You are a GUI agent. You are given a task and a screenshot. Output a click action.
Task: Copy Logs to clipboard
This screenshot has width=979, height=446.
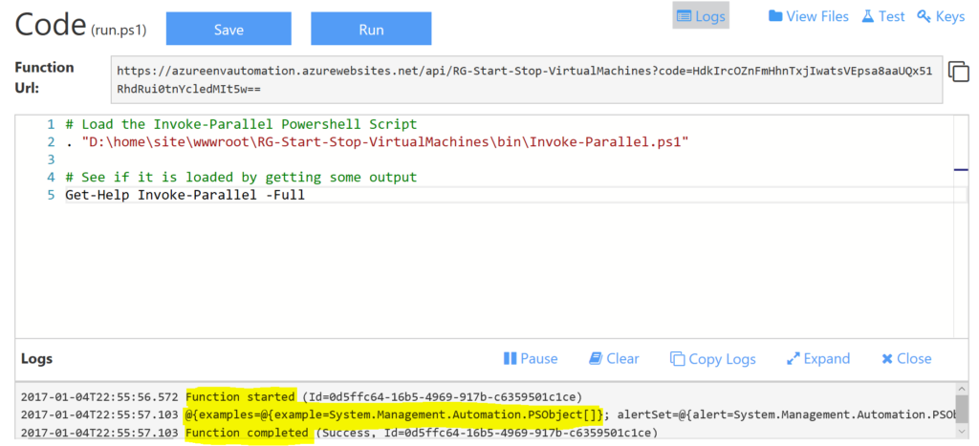[712, 359]
